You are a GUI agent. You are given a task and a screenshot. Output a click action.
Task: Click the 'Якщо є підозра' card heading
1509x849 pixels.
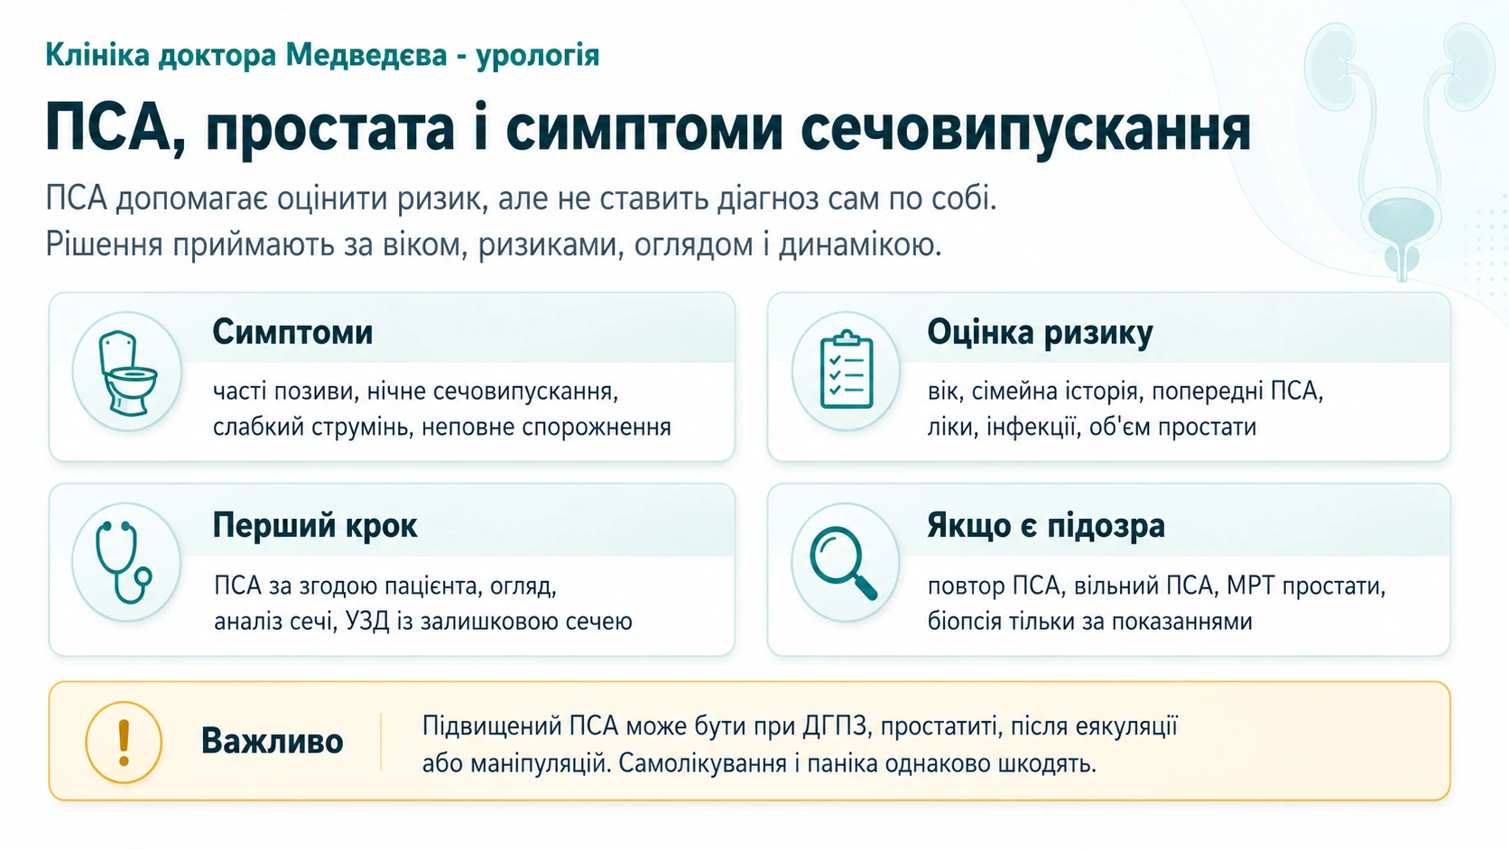click(1046, 525)
